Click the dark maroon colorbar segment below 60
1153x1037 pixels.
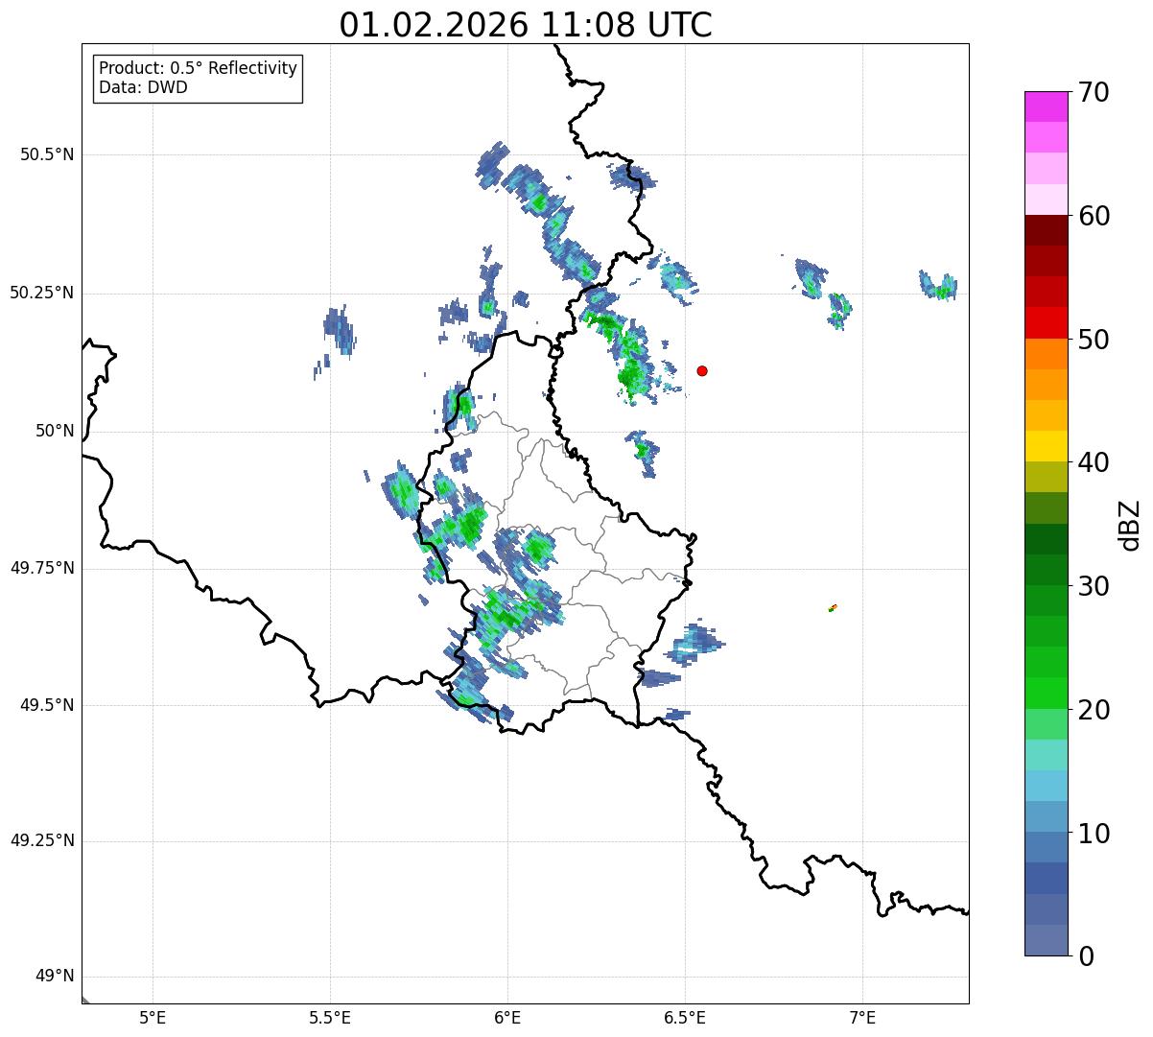(x=1046, y=230)
